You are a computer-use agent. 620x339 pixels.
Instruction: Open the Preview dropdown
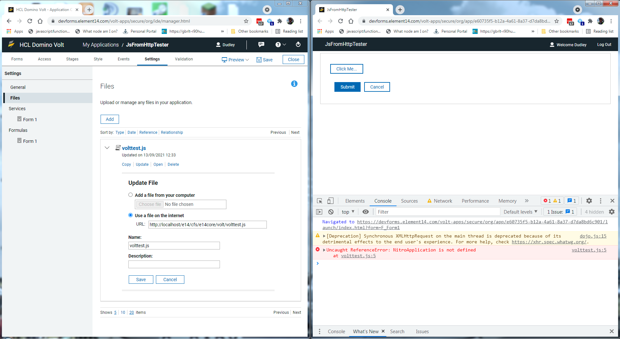coord(235,60)
